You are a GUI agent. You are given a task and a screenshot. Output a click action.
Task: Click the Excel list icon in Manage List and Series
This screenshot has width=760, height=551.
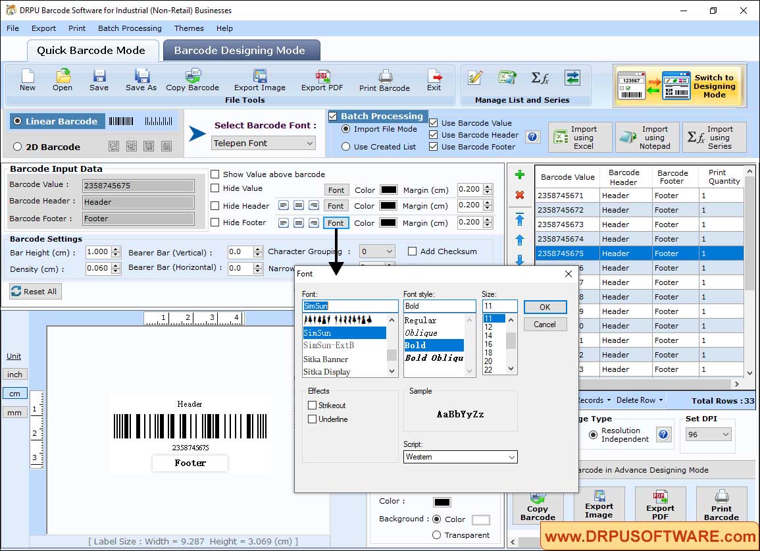tap(507, 78)
